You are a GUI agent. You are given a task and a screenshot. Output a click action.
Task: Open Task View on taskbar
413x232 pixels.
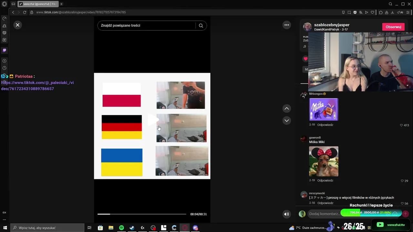pyautogui.click(x=89, y=228)
